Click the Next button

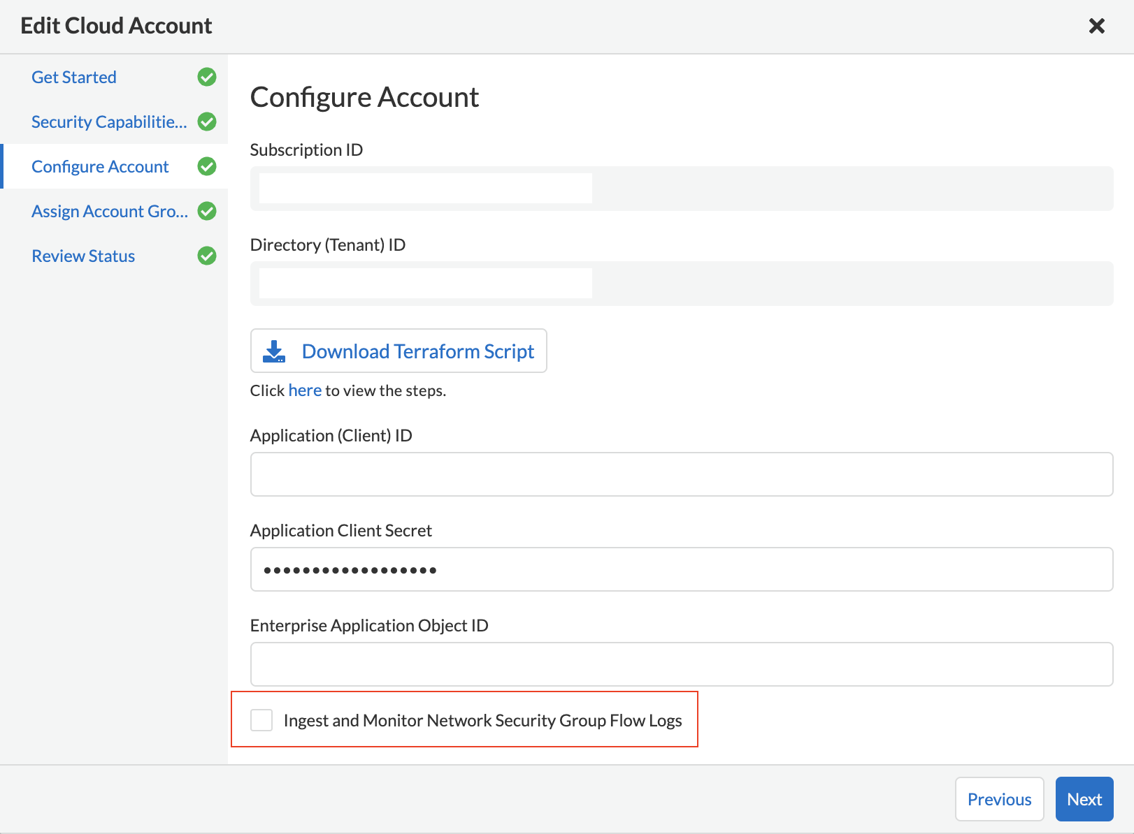pyautogui.click(x=1084, y=799)
